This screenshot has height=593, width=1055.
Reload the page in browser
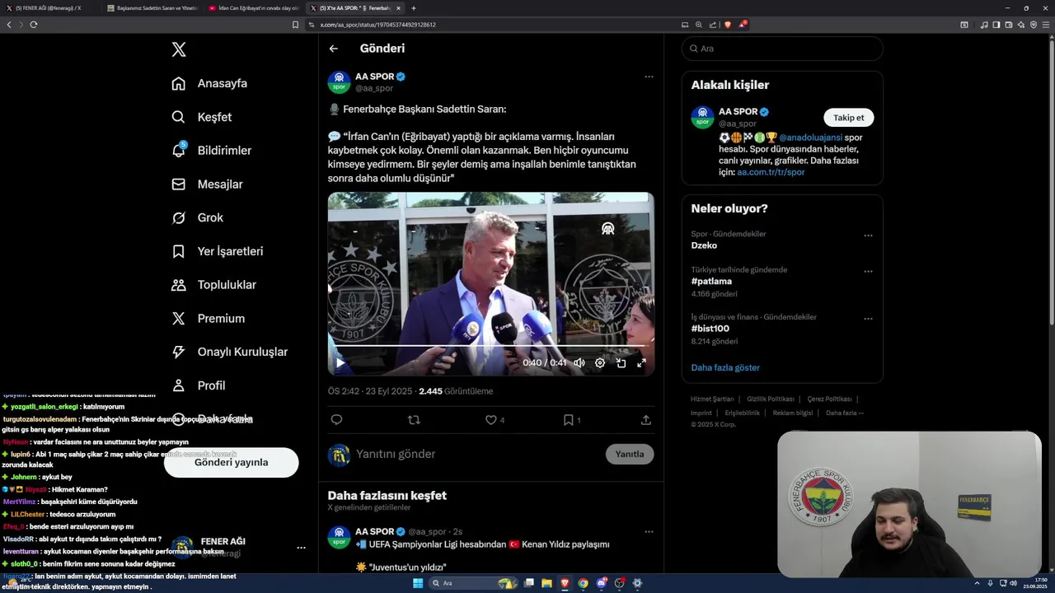[34, 25]
